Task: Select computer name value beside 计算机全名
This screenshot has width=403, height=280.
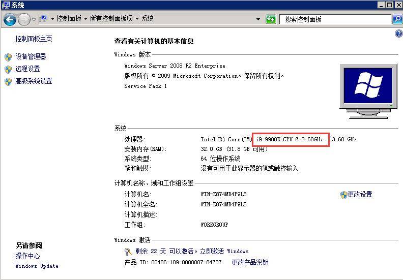Action: (x=223, y=205)
